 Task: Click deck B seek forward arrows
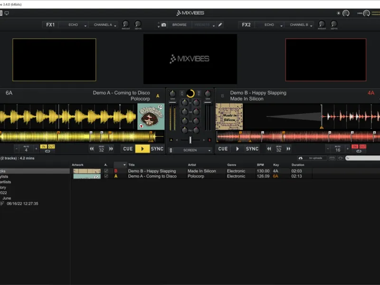click(x=288, y=149)
